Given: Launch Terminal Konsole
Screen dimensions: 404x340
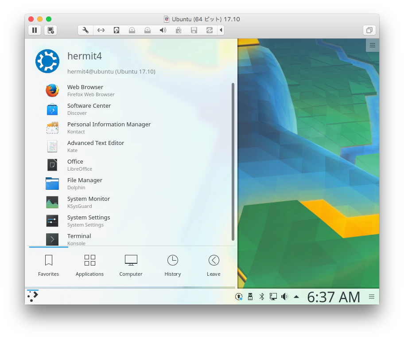Looking at the screenshot, I should click(x=132, y=239).
